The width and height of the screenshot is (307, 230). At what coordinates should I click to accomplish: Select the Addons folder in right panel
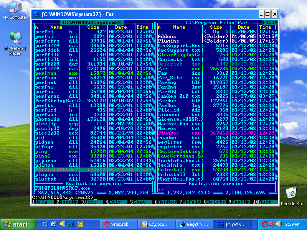216,36
